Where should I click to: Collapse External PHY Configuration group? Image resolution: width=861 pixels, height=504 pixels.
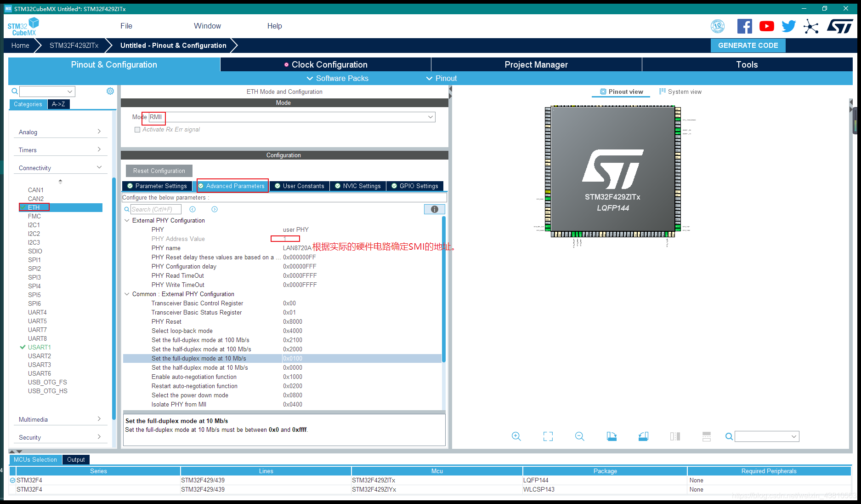coord(127,220)
